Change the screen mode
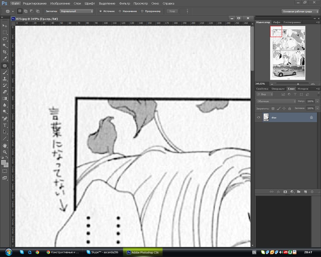Screen dimensions: 321x257 point(5,178)
